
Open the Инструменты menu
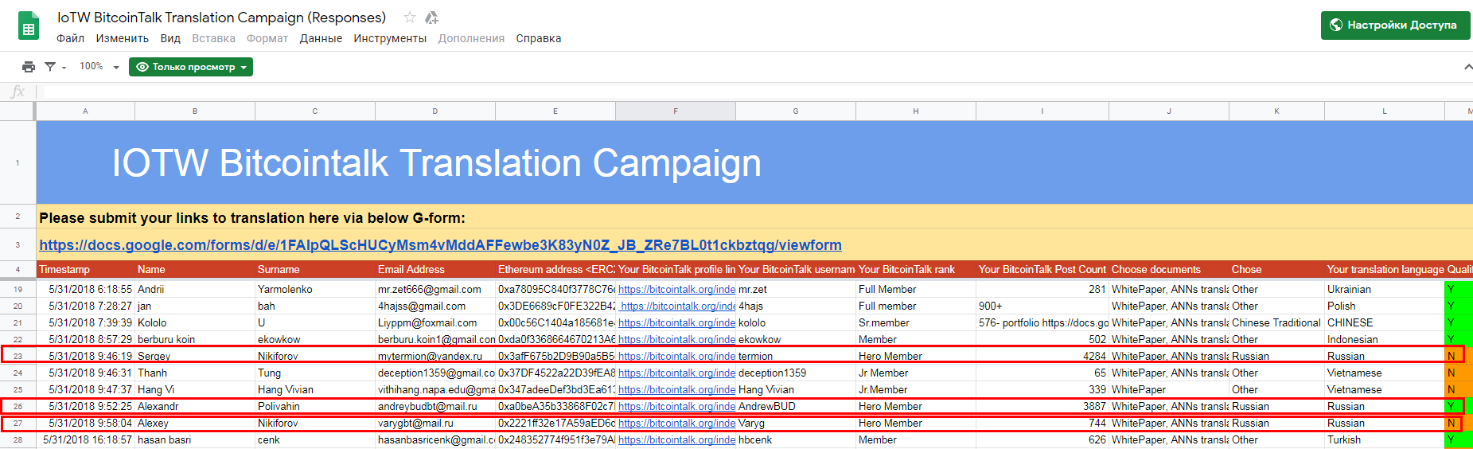coord(390,38)
